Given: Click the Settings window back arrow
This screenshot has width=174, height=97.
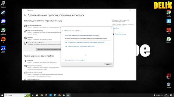Looking at the screenshot, I should pyautogui.click(x=24, y=10).
